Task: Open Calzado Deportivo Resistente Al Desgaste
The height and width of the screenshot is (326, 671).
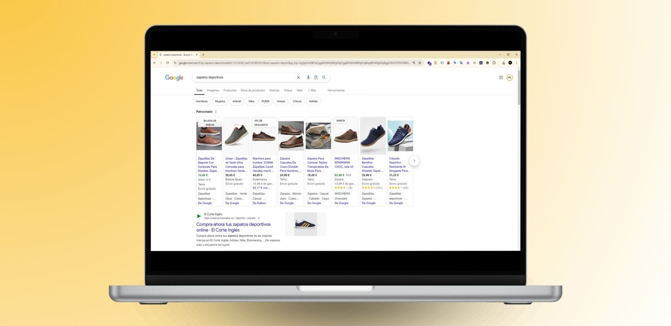Action: tap(399, 164)
